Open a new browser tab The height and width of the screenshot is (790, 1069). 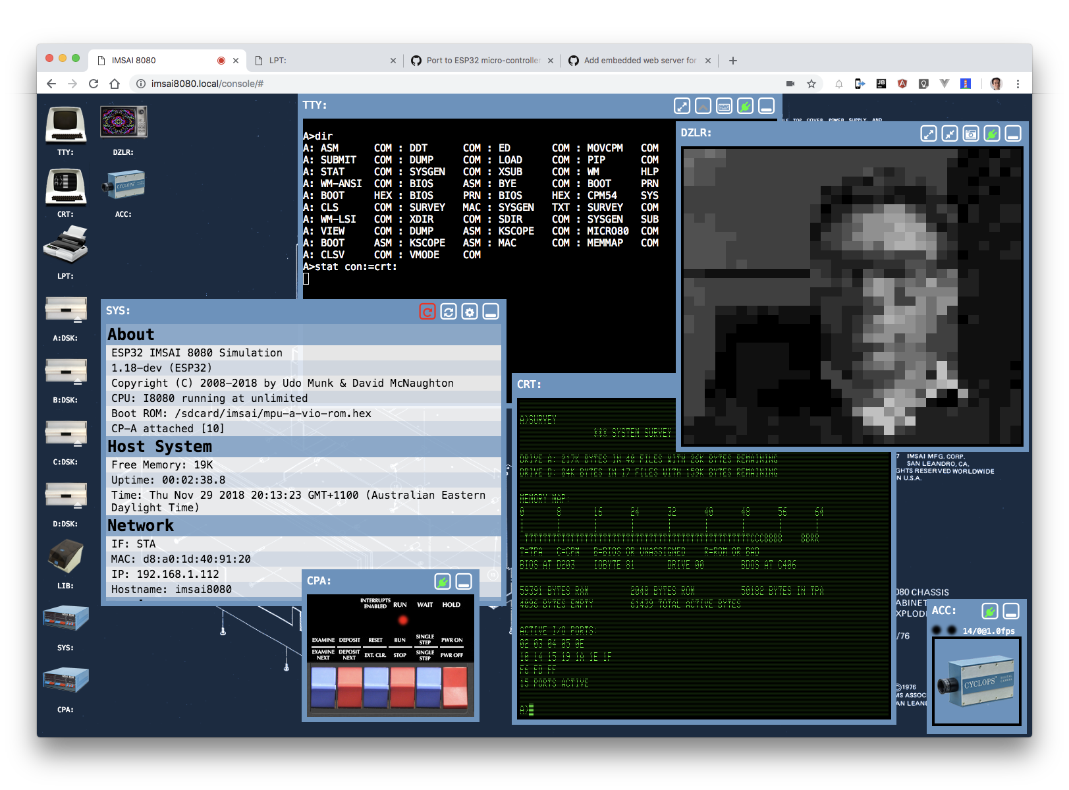pos(733,61)
